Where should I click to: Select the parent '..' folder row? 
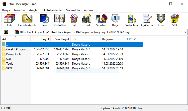click(x=72, y=44)
